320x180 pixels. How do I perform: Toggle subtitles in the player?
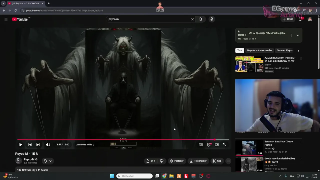pos(200,144)
